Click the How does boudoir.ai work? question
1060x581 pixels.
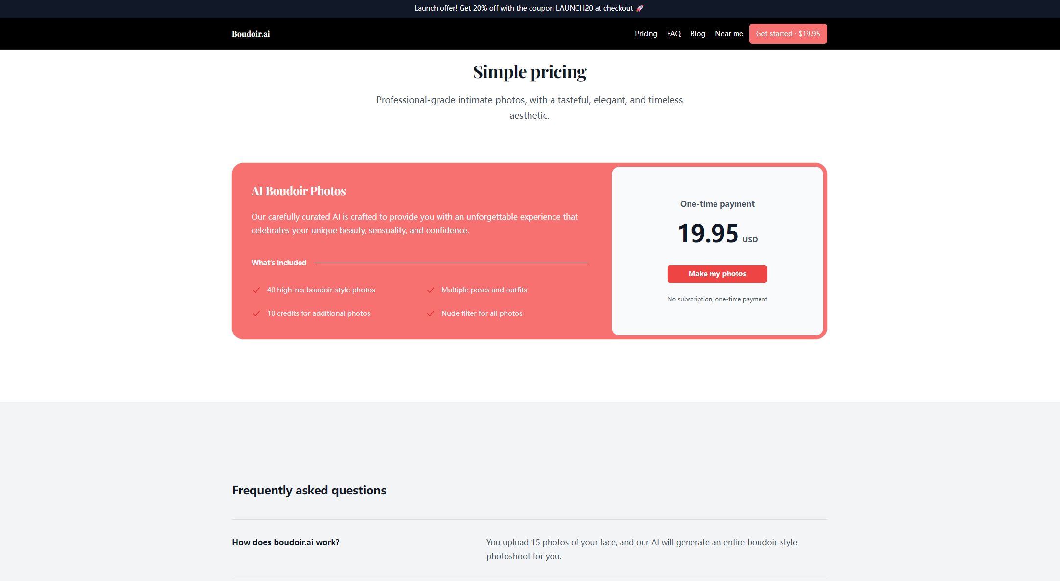tap(286, 542)
